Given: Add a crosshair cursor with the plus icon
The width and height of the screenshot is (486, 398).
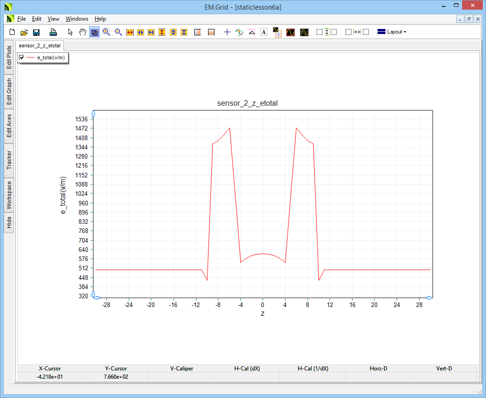Looking at the screenshot, I should (227, 32).
